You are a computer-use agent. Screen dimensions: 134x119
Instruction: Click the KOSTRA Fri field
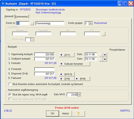[x=92, y=34]
